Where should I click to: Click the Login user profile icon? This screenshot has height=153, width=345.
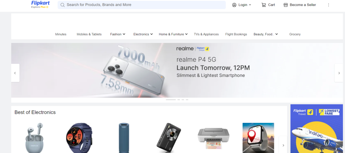[x=234, y=5]
